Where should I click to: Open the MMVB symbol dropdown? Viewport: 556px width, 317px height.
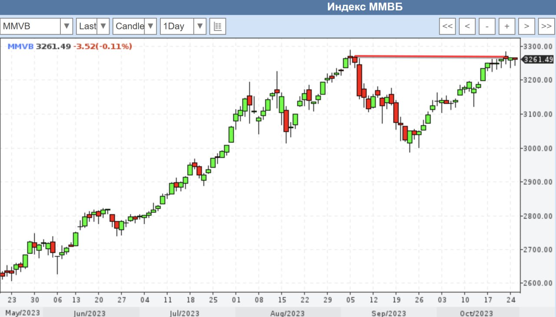pyautogui.click(x=36, y=26)
